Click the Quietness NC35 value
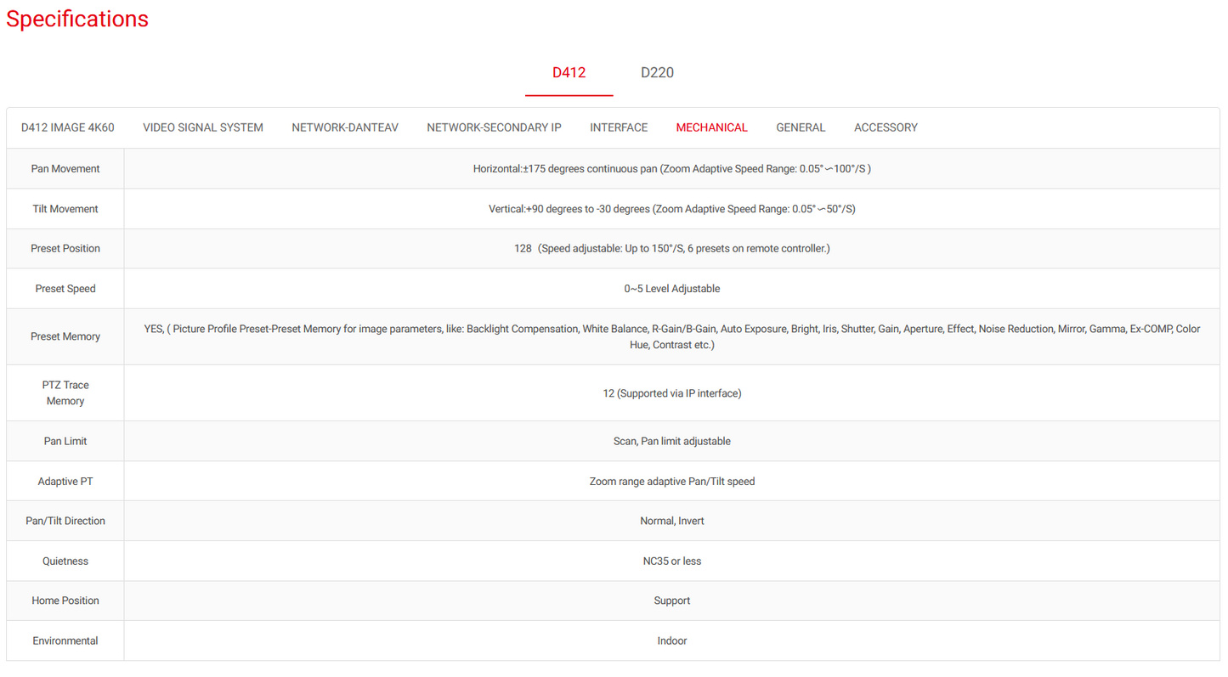The width and height of the screenshot is (1228, 677). (x=671, y=561)
